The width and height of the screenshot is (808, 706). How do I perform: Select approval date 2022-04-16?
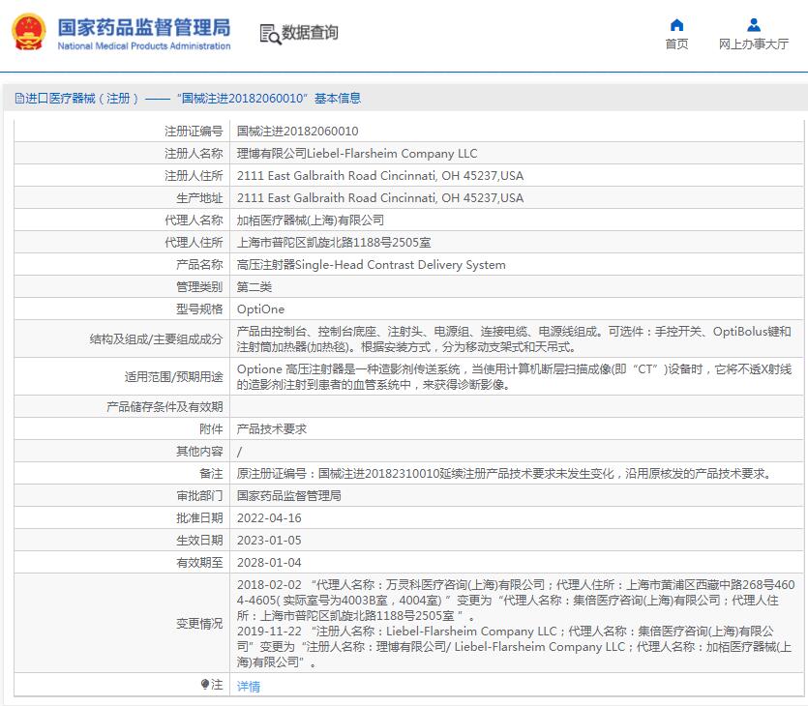coord(269,518)
